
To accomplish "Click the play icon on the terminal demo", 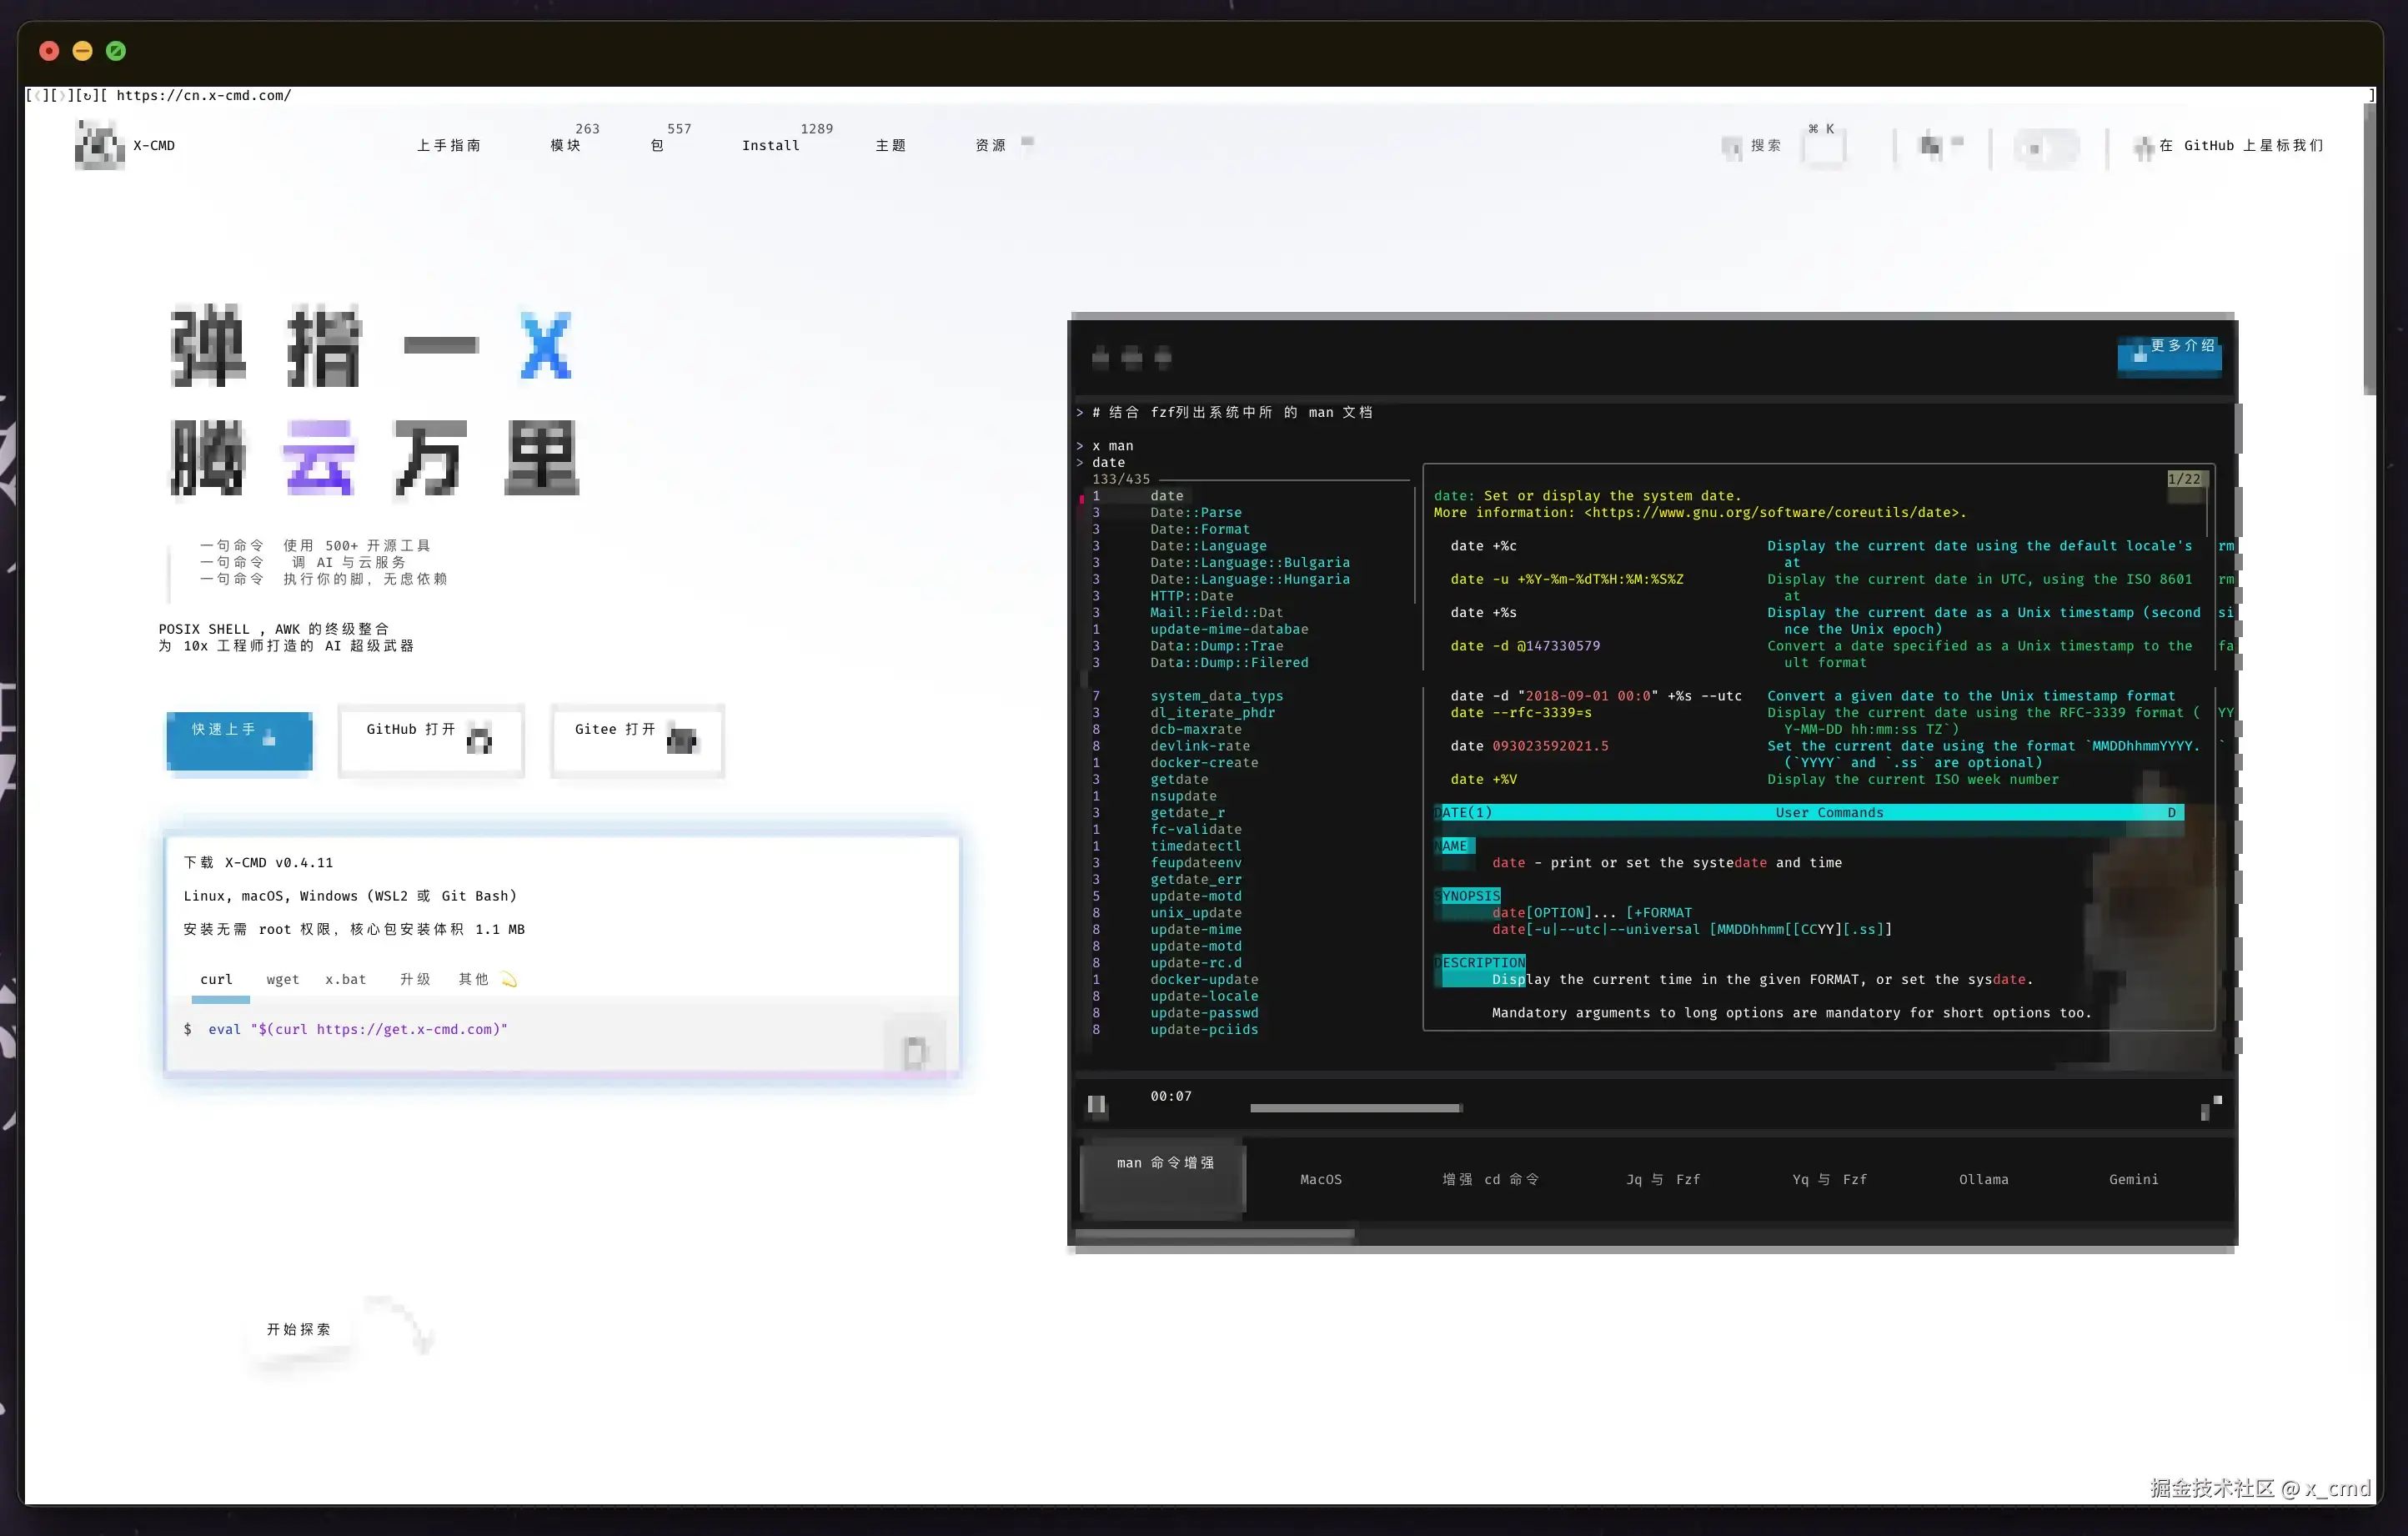I will coord(1096,1104).
